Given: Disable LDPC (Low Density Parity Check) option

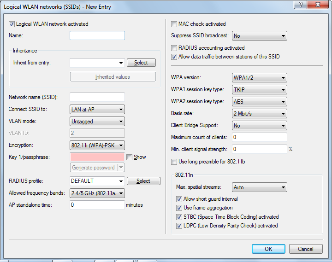Looking at the screenshot, I should coord(179,226).
